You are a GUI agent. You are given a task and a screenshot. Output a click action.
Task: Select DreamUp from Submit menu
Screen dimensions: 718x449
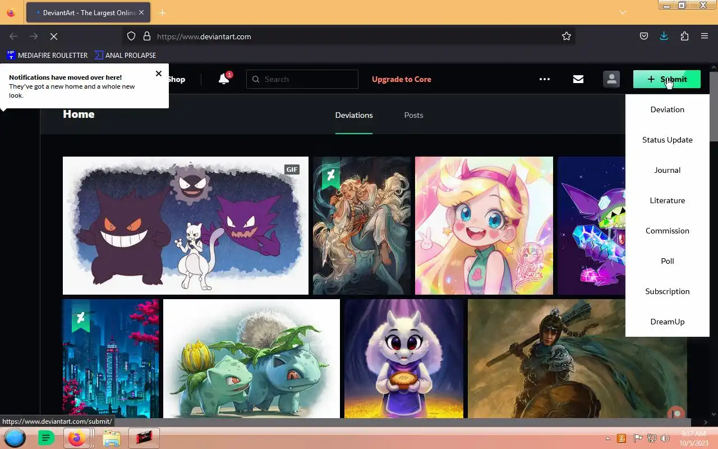[x=668, y=322]
